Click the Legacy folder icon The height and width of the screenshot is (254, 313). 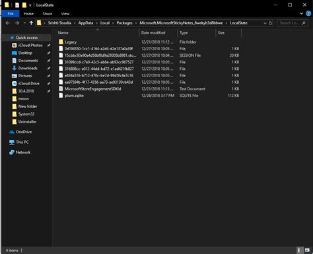tap(61, 42)
